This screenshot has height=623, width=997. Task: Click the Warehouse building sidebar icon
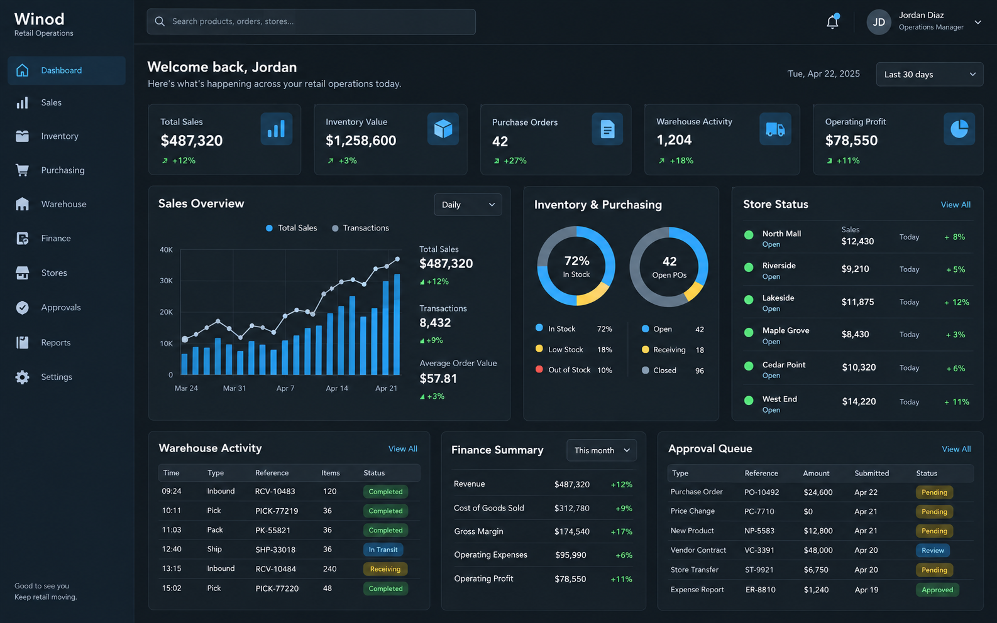pyautogui.click(x=22, y=204)
